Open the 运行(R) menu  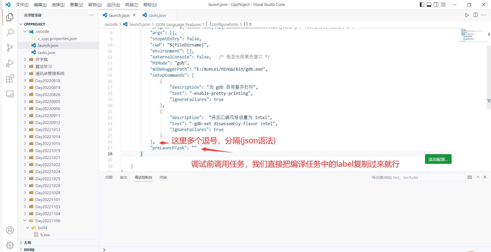point(113,5)
